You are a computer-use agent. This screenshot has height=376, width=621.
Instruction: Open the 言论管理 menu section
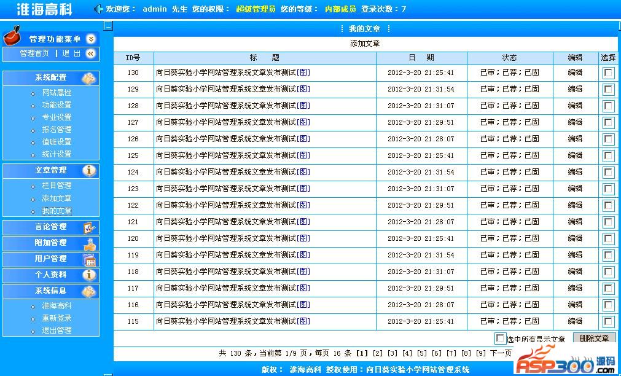pyautogui.click(x=51, y=227)
